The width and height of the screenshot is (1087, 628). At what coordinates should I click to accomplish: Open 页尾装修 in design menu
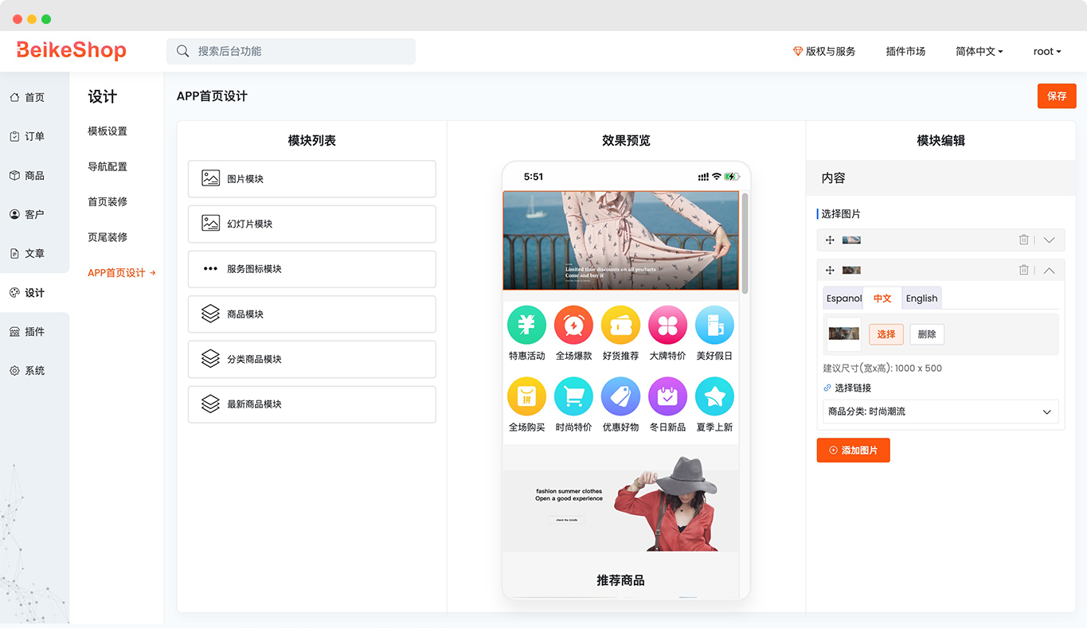(108, 237)
